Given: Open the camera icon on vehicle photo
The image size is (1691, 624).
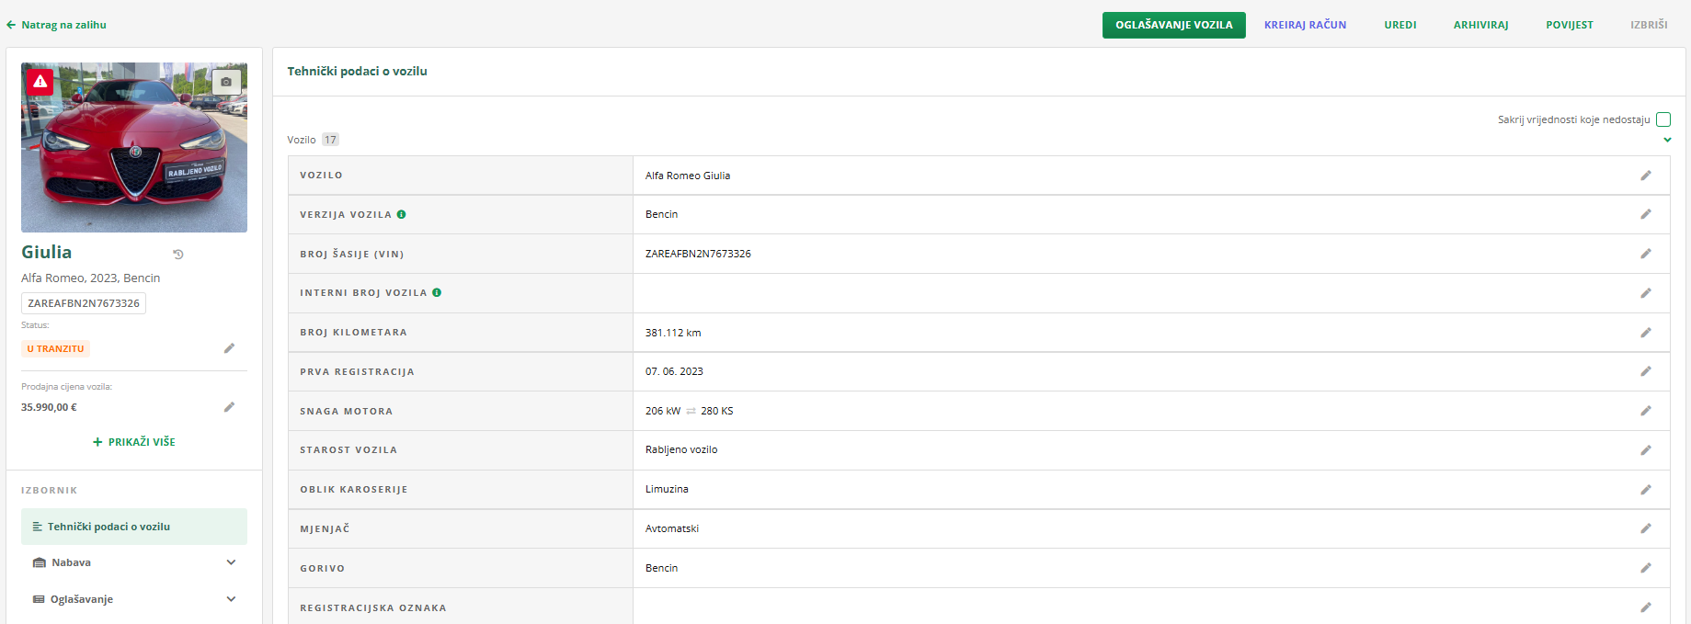Looking at the screenshot, I should tap(226, 82).
